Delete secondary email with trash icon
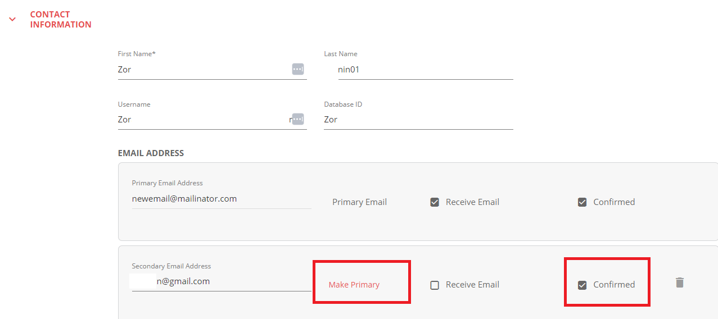The width and height of the screenshot is (718, 319). (x=679, y=282)
